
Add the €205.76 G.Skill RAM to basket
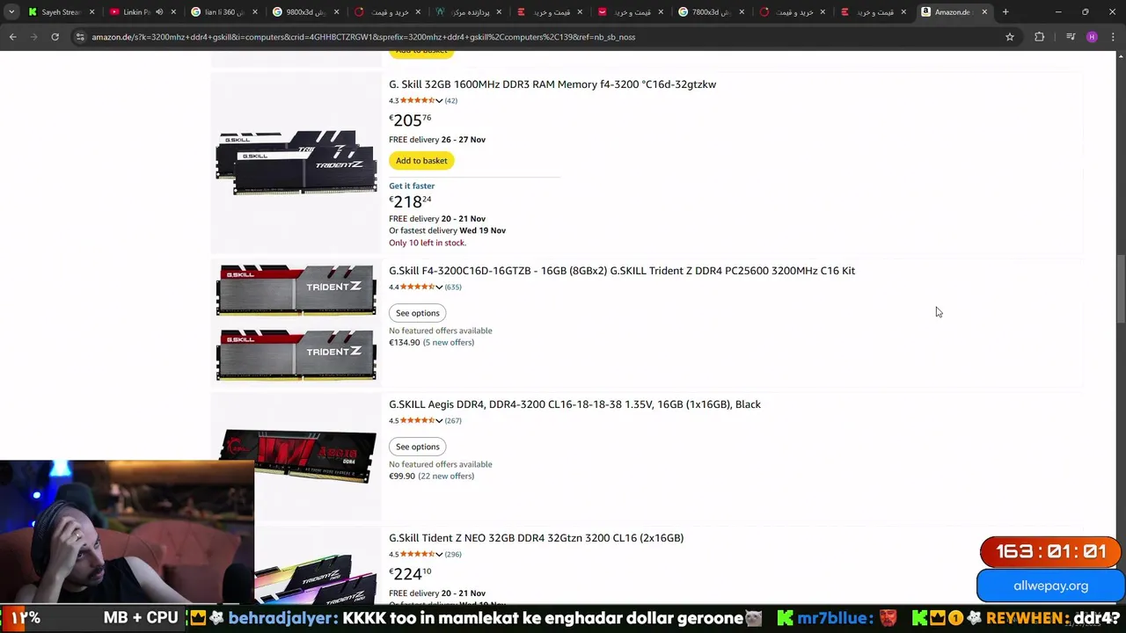pyautogui.click(x=421, y=161)
